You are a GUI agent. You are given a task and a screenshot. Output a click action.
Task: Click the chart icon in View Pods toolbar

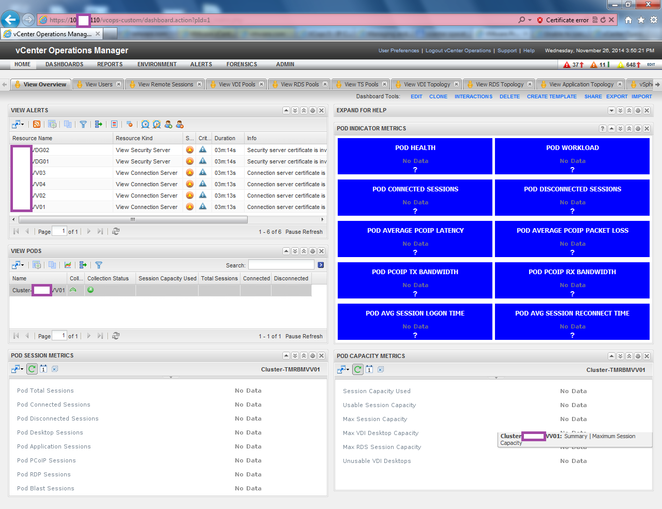[x=68, y=265]
